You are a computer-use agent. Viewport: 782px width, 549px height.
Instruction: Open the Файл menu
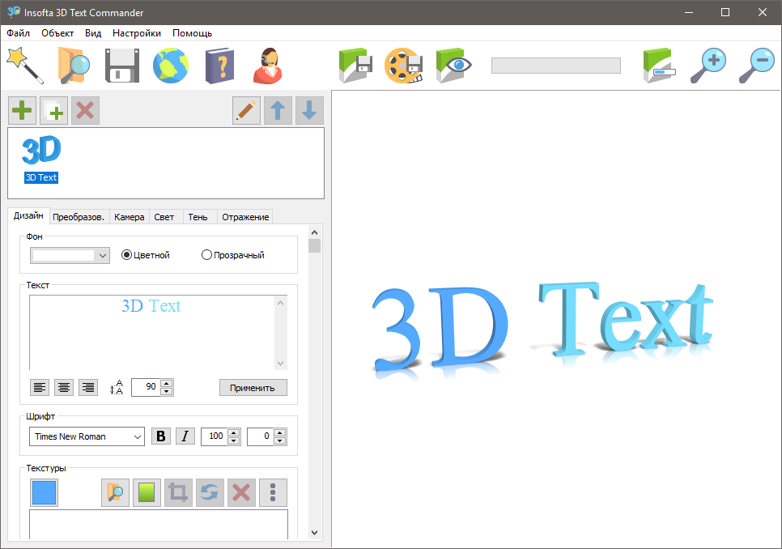pos(19,33)
